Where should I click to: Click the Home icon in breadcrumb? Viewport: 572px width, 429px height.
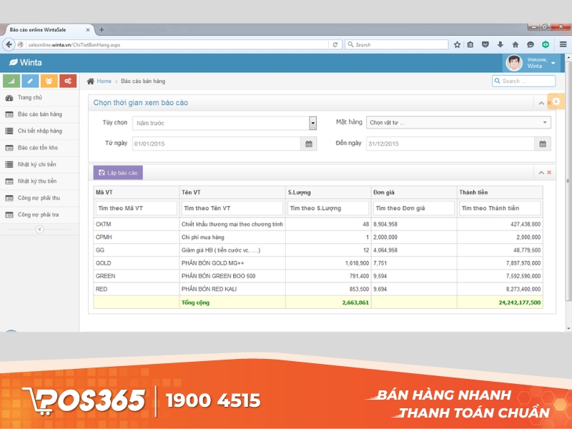(91, 81)
